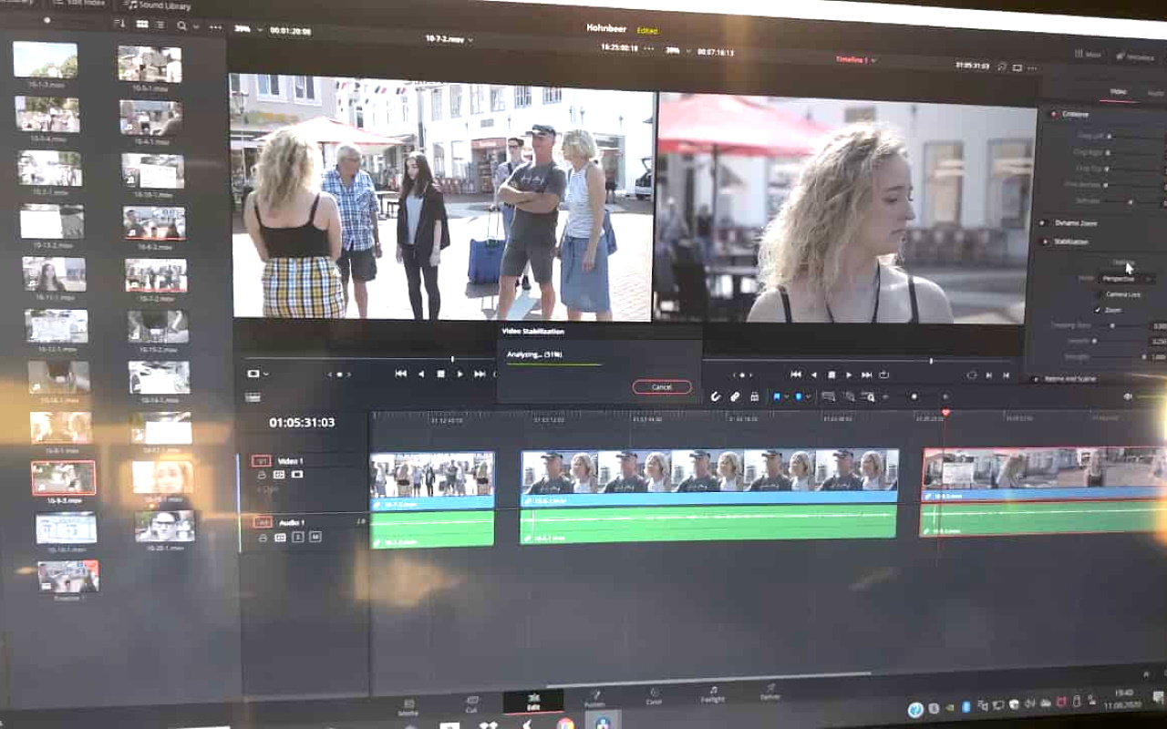The width and height of the screenshot is (1167, 729).
Task: Open the source viewer zoom percentage dropdown
Action: pyautogui.click(x=249, y=30)
